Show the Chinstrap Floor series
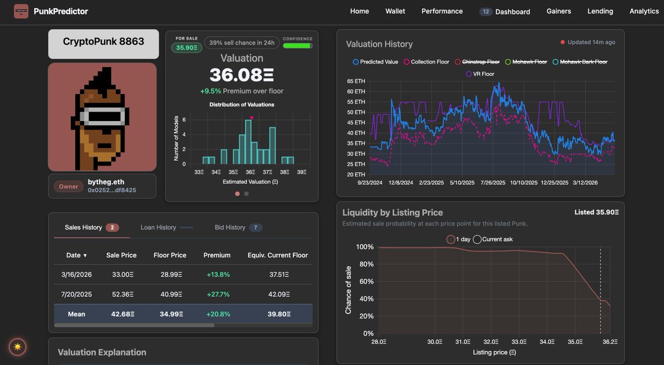 pos(477,62)
